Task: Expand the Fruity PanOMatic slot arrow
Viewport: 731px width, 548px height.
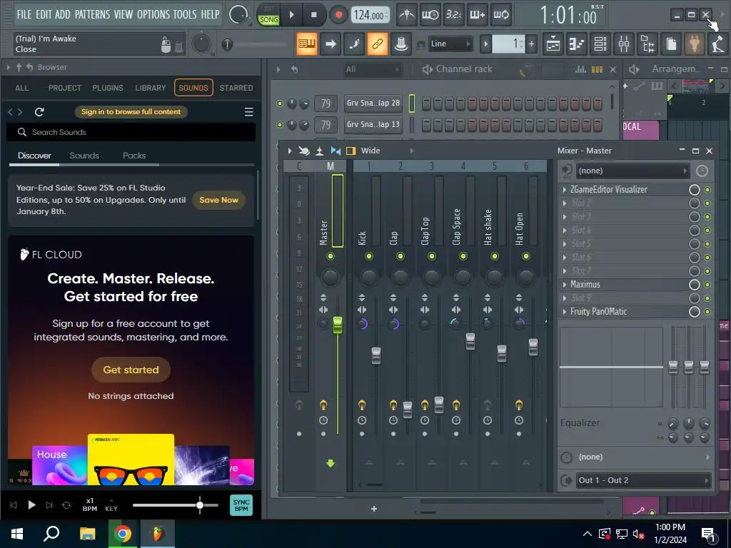Action: point(565,311)
